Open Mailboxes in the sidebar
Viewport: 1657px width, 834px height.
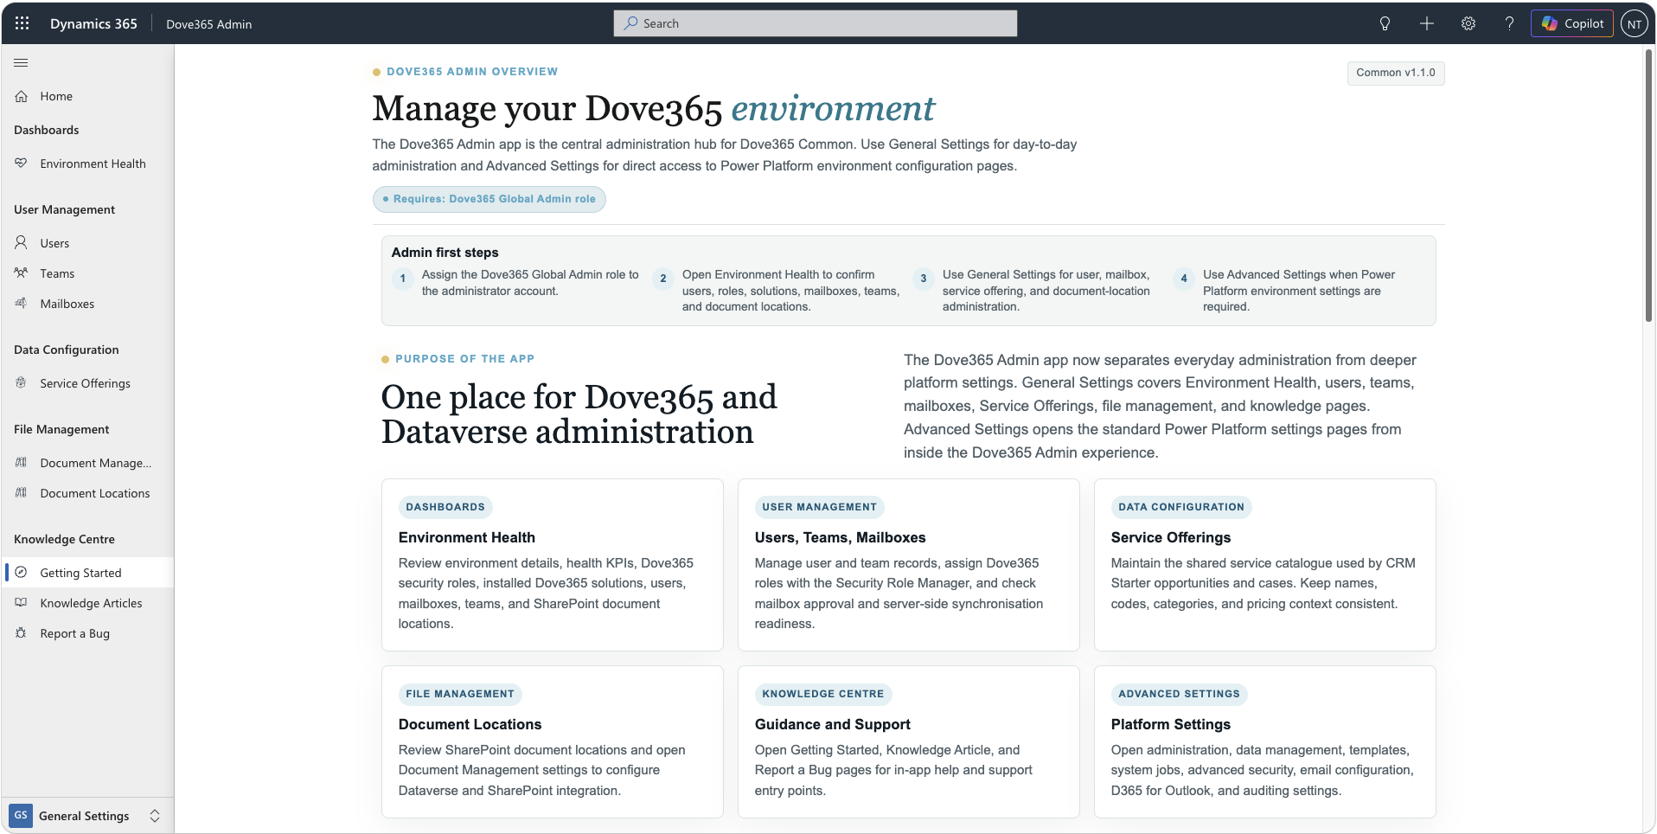(87, 304)
